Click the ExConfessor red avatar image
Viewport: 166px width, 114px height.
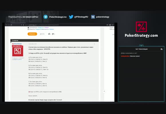[x=17, y=51]
